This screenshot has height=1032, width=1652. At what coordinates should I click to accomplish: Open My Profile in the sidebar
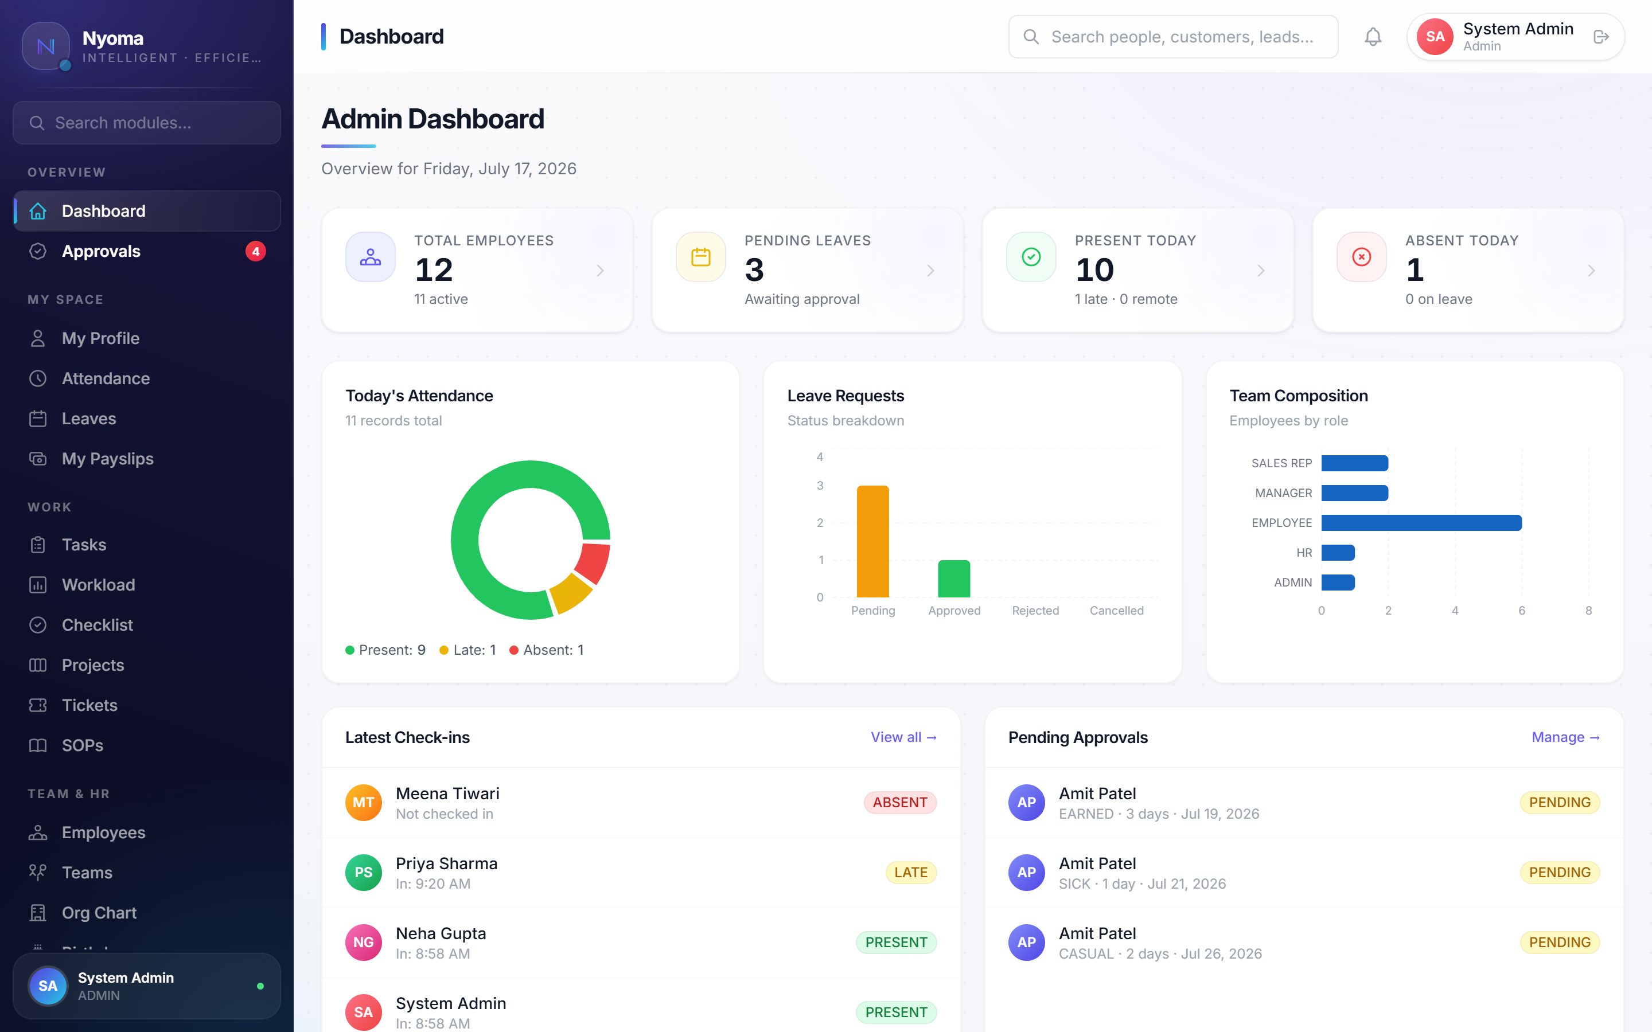pyautogui.click(x=147, y=338)
